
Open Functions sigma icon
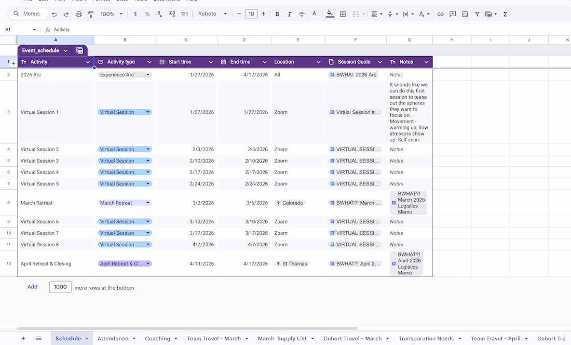[505, 14]
